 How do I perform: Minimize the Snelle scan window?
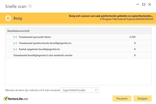pyautogui.click(x=137, y=4)
